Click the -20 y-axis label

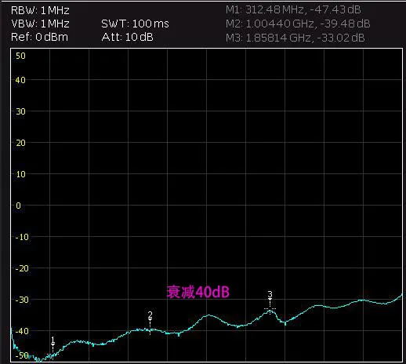click(x=22, y=268)
